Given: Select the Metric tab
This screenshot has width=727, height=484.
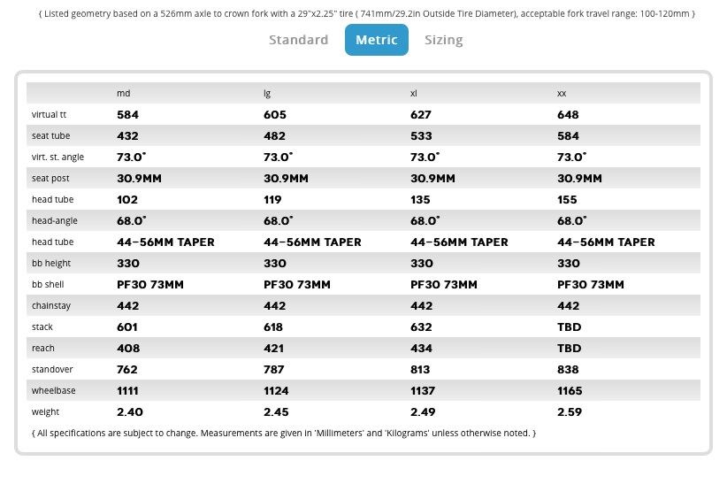Looking at the screenshot, I should coord(377,40).
